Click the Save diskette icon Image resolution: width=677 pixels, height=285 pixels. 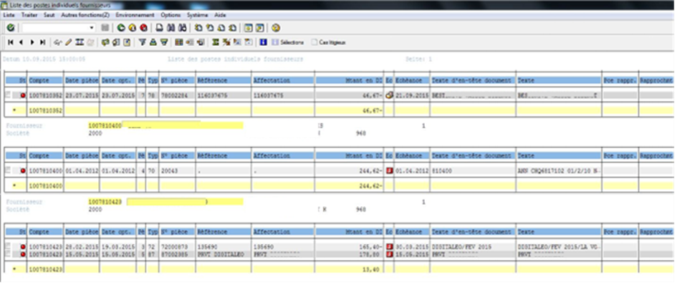point(105,28)
